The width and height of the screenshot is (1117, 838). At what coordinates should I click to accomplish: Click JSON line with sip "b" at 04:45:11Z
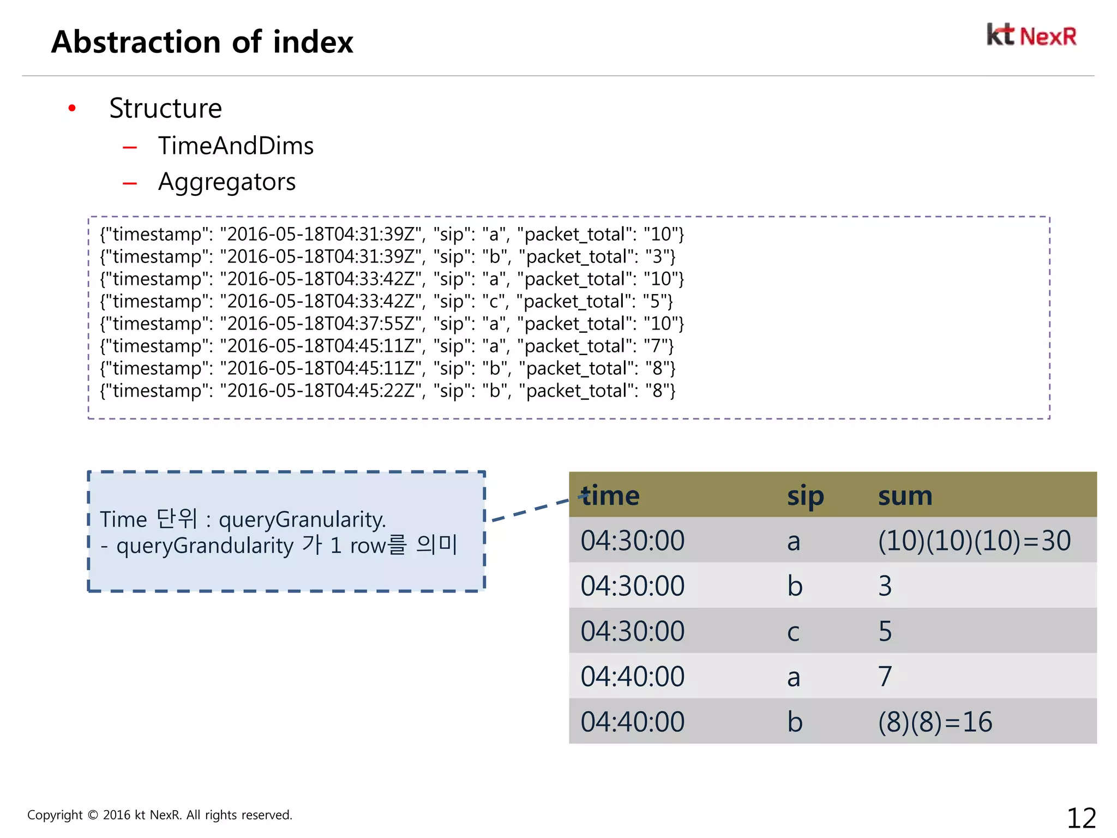pyautogui.click(x=388, y=368)
